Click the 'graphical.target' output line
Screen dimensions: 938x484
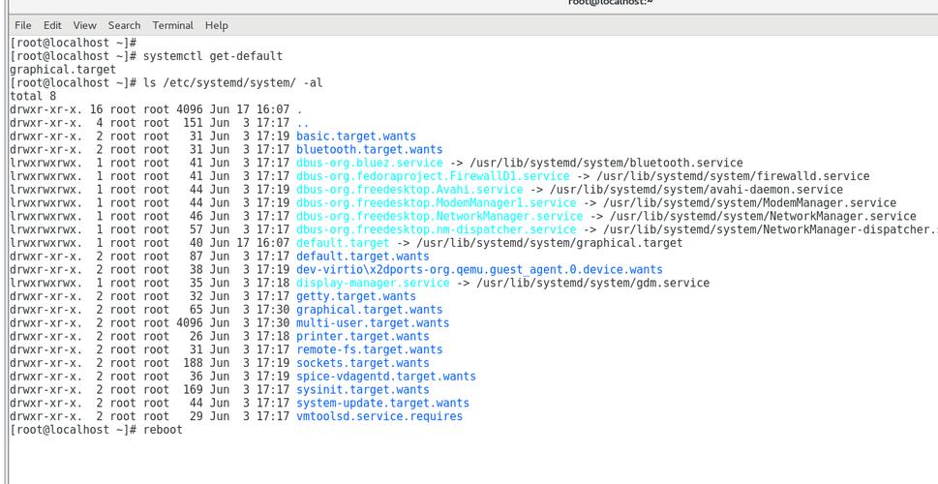coord(63,70)
